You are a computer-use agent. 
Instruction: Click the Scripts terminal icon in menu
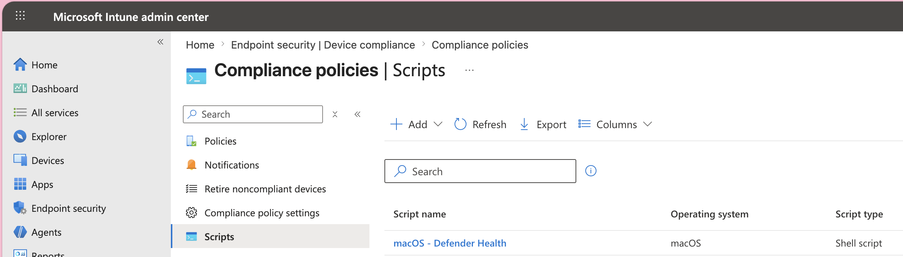pos(191,236)
